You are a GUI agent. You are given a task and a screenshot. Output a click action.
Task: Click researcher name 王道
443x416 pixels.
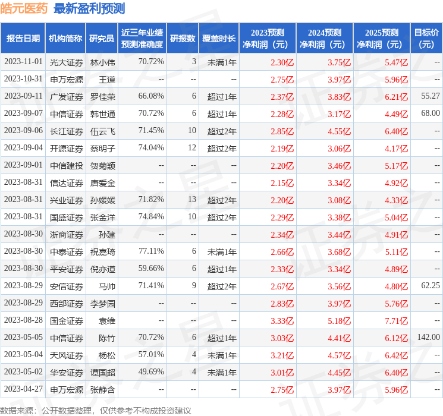(107, 80)
